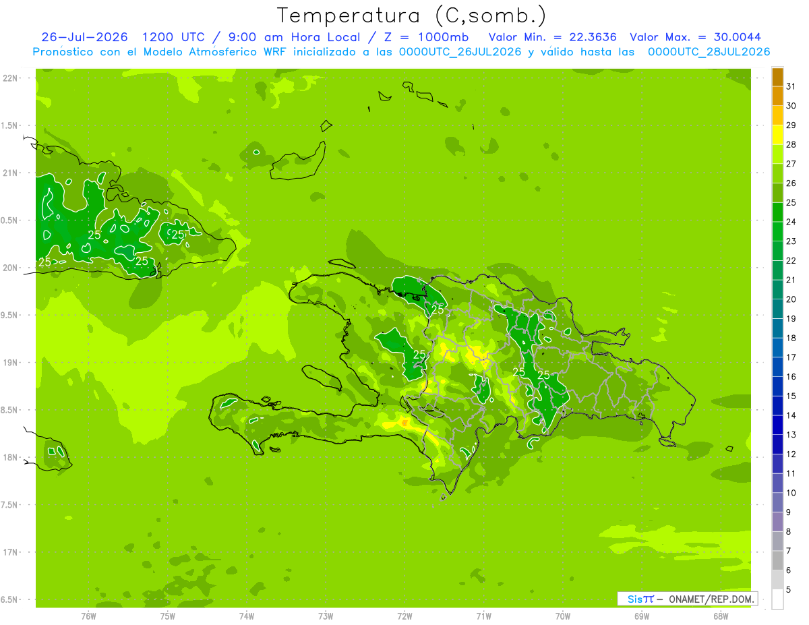Click legend value 23
The width and height of the screenshot is (809, 625).
[x=791, y=241]
